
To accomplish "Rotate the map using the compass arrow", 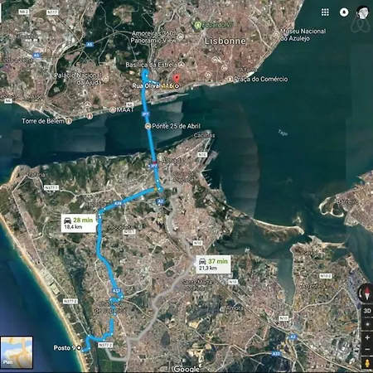I will tap(361, 293).
